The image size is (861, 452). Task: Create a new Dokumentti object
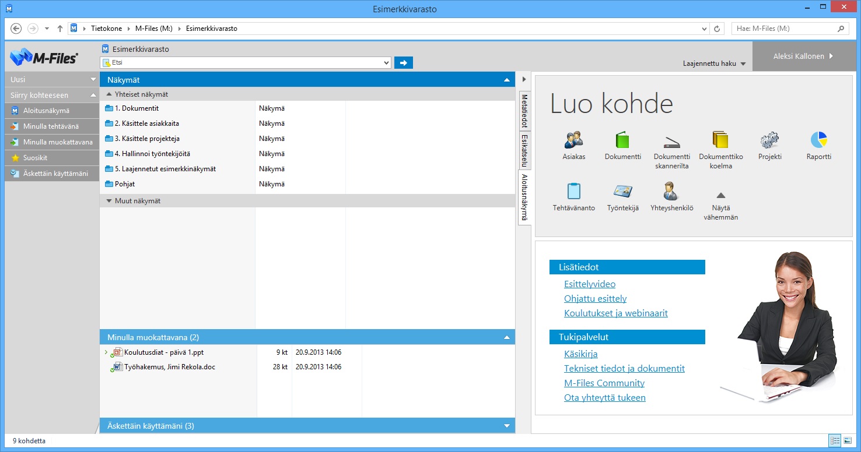point(622,146)
